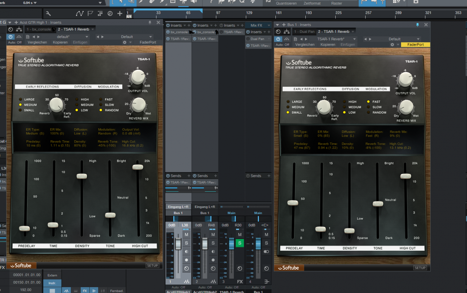Open routing icon in Acst GTR High 1 window
The height and width of the screenshot is (293, 467).
coord(18,30)
